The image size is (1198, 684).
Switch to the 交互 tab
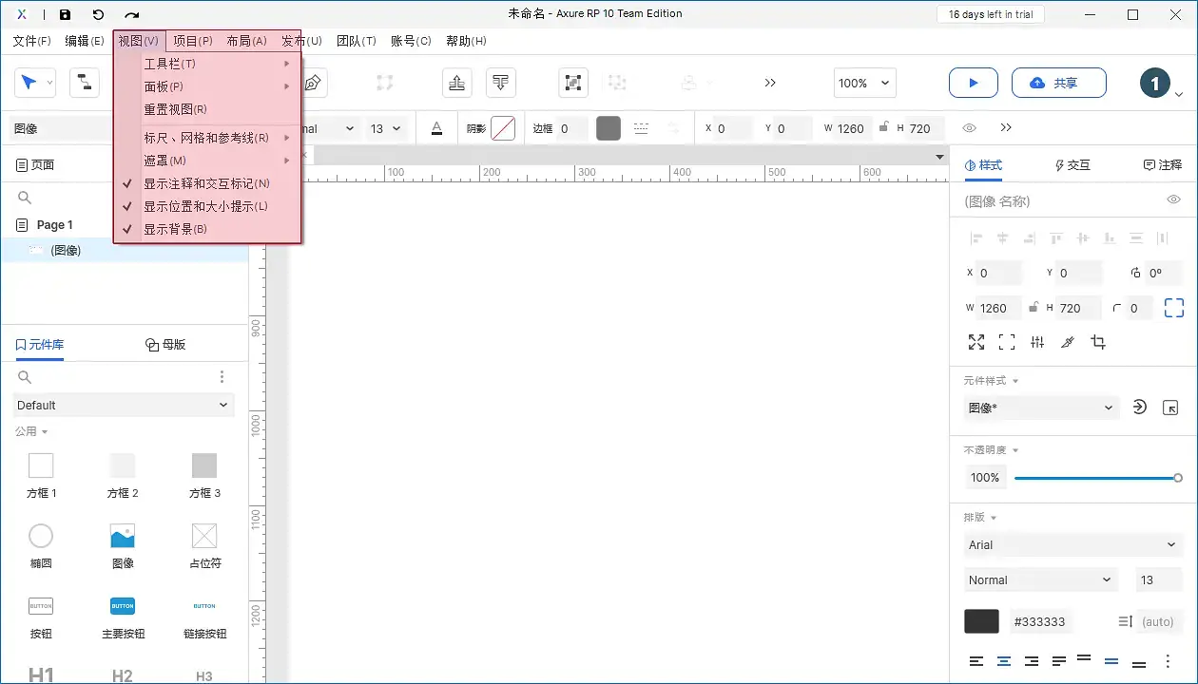coord(1072,164)
